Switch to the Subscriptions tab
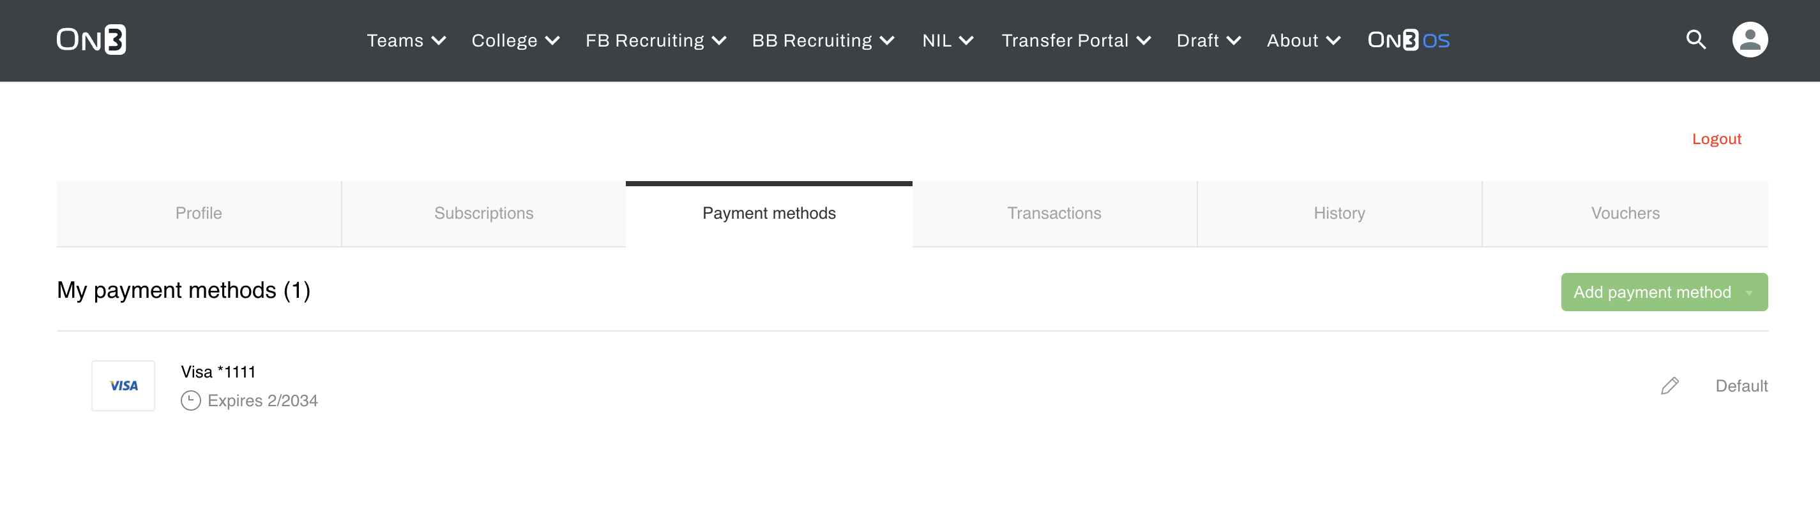 (x=484, y=214)
